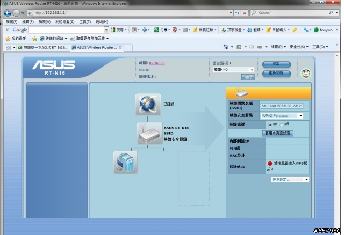Open the 檢視(V) view menu
The width and height of the screenshot is (344, 235).
pyautogui.click(x=45, y=21)
